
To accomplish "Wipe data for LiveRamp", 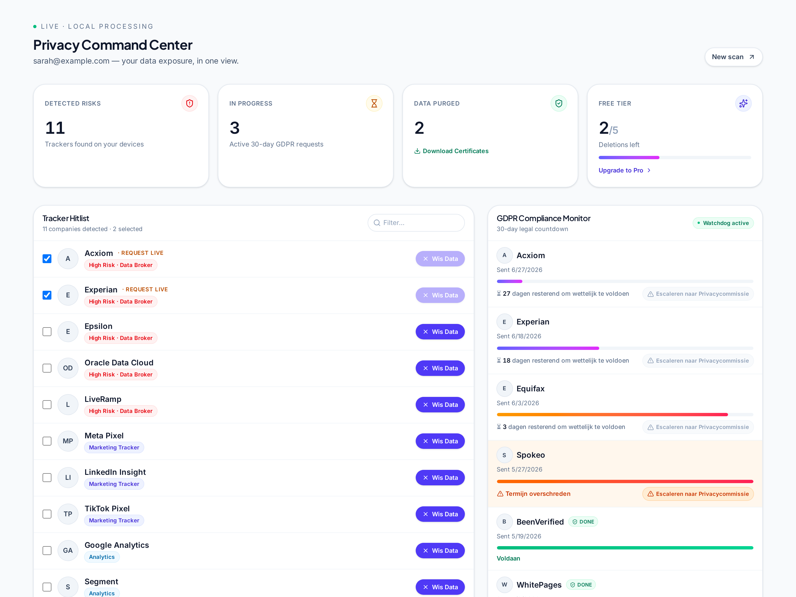I will click(x=440, y=404).
